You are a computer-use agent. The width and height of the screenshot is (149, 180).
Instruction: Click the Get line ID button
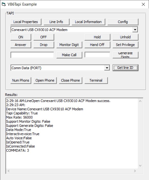pyautogui.click(x=126, y=68)
